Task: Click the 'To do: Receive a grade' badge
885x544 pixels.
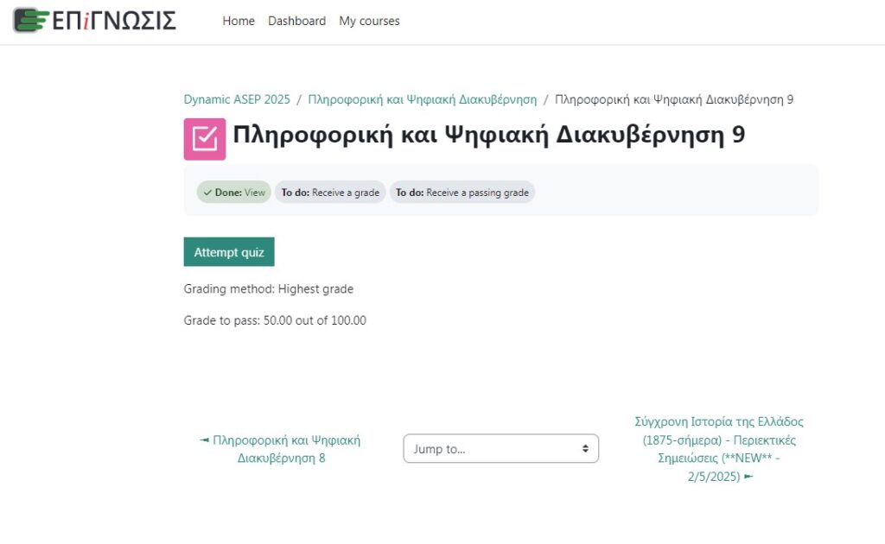Action: [330, 193]
